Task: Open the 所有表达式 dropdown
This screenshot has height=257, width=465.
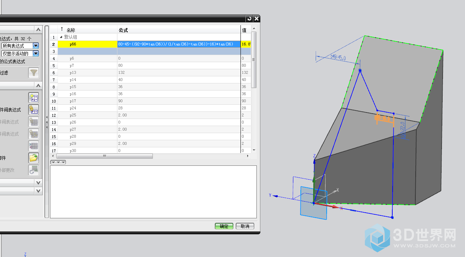Action: (x=36, y=46)
